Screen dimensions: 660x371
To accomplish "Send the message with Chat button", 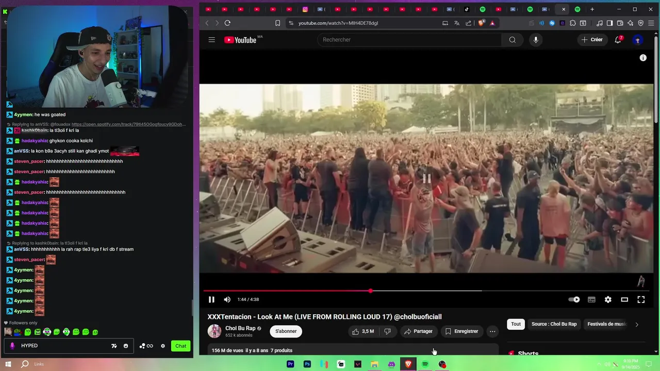I will [x=180, y=346].
